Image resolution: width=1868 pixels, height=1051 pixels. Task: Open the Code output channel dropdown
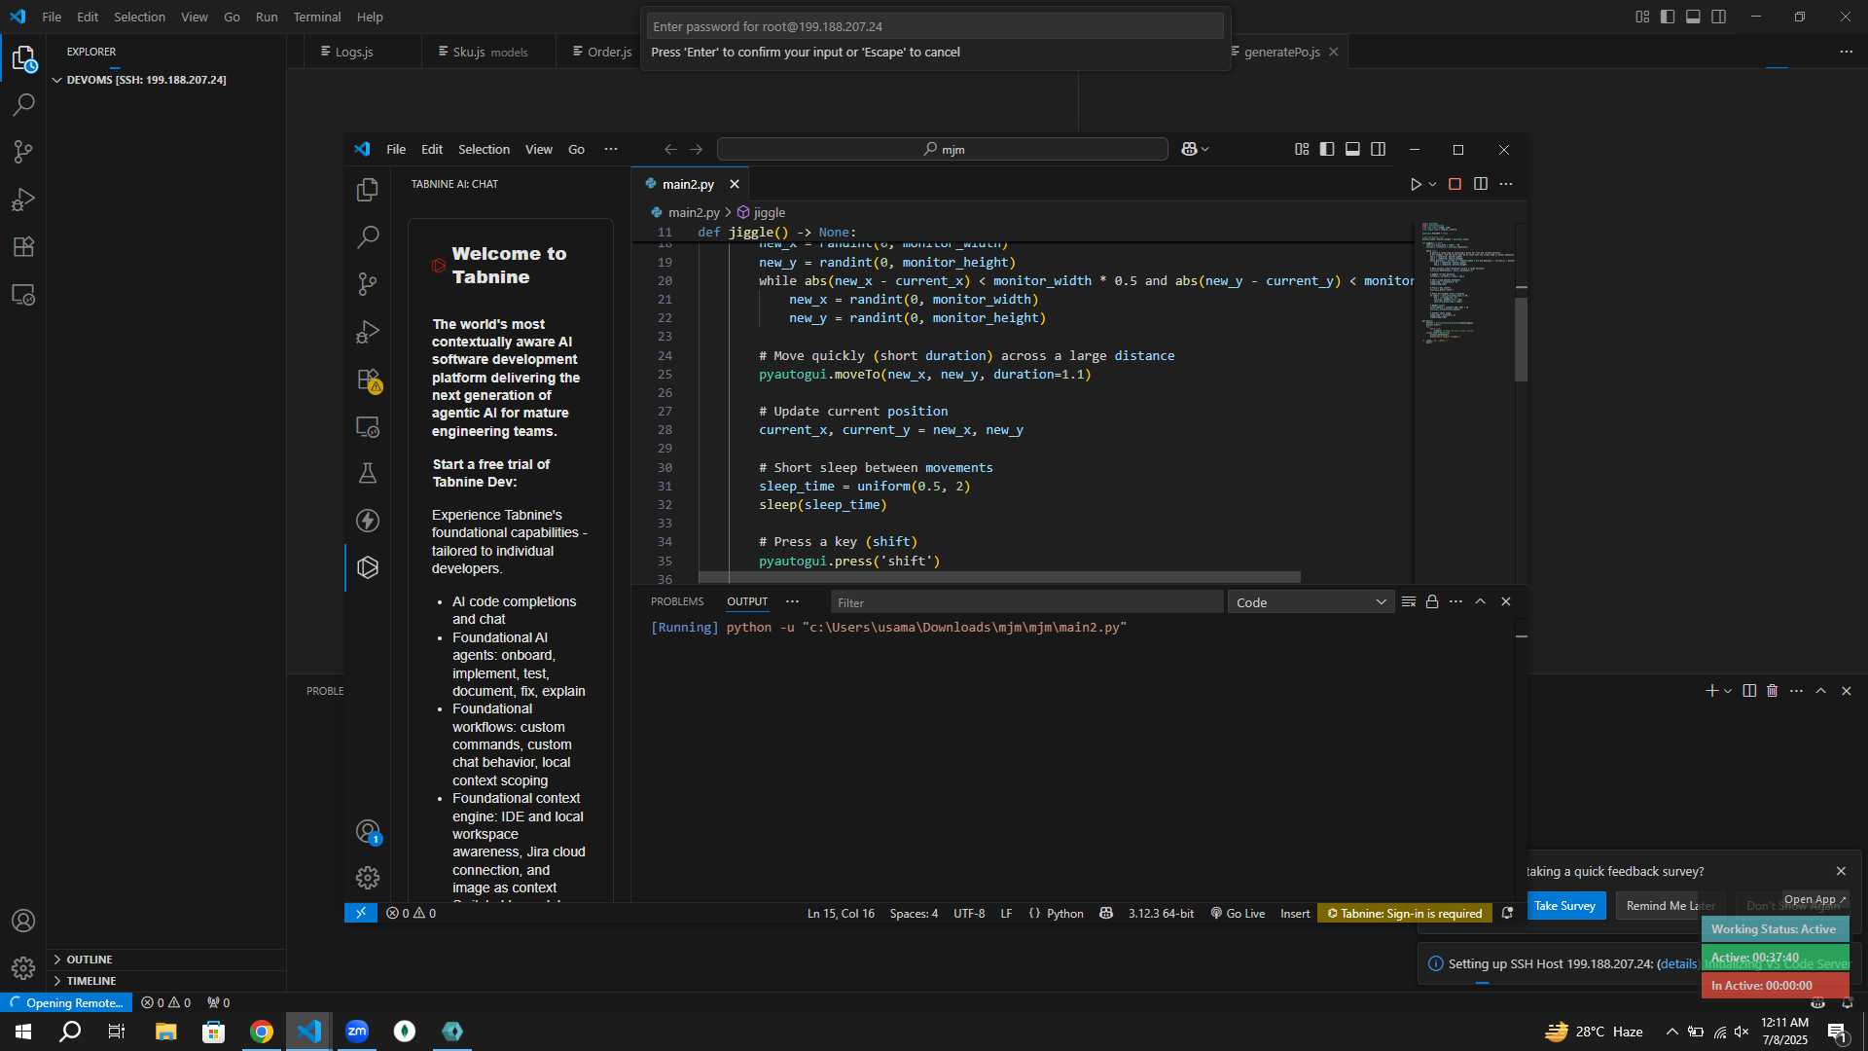[x=1311, y=602]
